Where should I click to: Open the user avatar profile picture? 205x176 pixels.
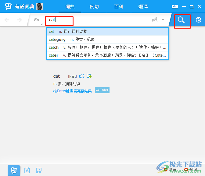pyautogui.click(x=39, y=6)
